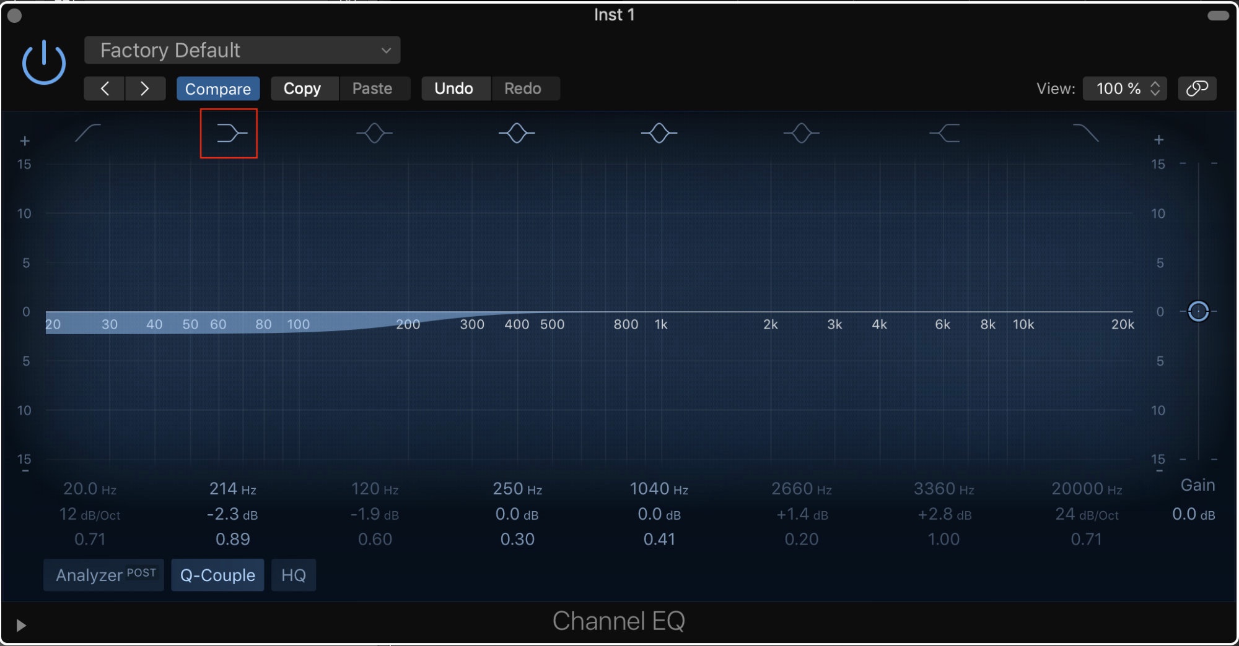Click the master Gain slider handle

click(x=1198, y=311)
